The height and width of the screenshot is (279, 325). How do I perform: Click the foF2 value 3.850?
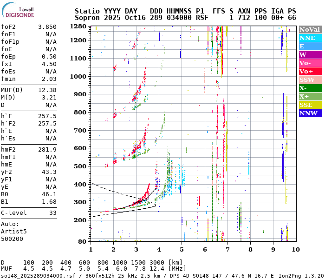pos(47,27)
